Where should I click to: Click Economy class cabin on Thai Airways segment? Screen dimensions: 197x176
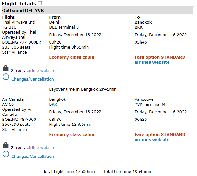tap(72, 57)
